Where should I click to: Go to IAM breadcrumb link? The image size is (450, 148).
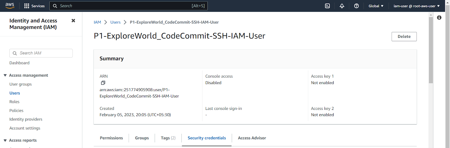pyautogui.click(x=97, y=22)
